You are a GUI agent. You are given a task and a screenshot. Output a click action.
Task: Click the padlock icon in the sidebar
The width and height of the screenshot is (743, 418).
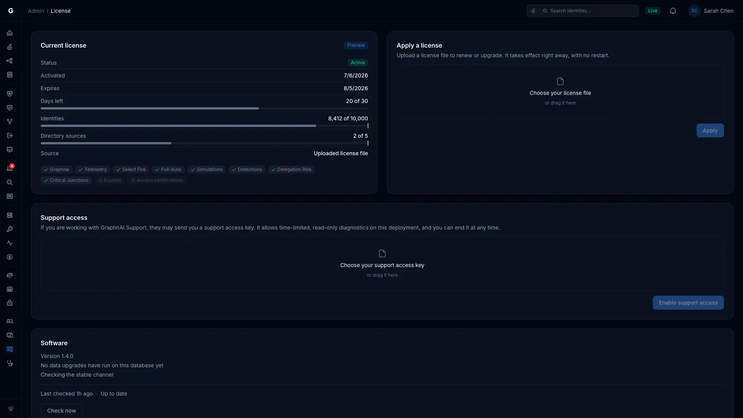[10, 303]
